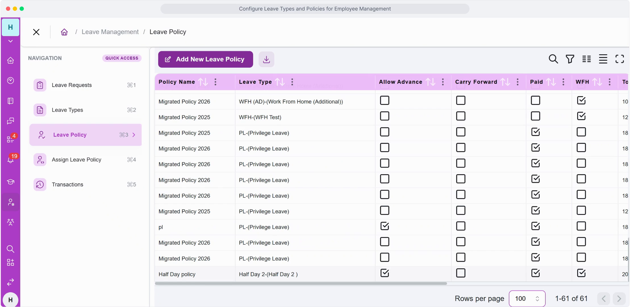
Task: Sort by the Paid column
Action: (x=551, y=82)
